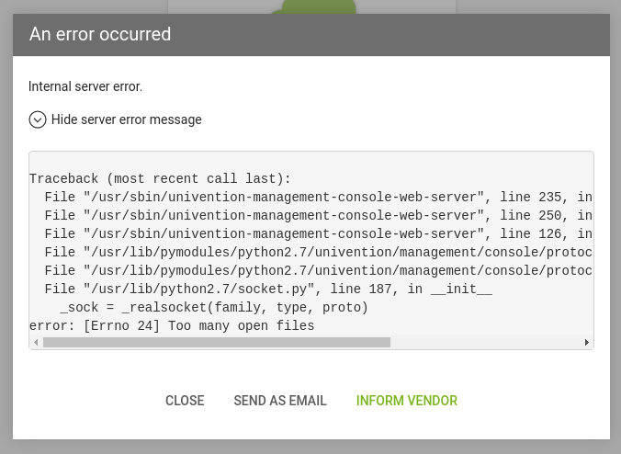
Task: Choose INFORM VENDOR
Action: click(x=407, y=401)
